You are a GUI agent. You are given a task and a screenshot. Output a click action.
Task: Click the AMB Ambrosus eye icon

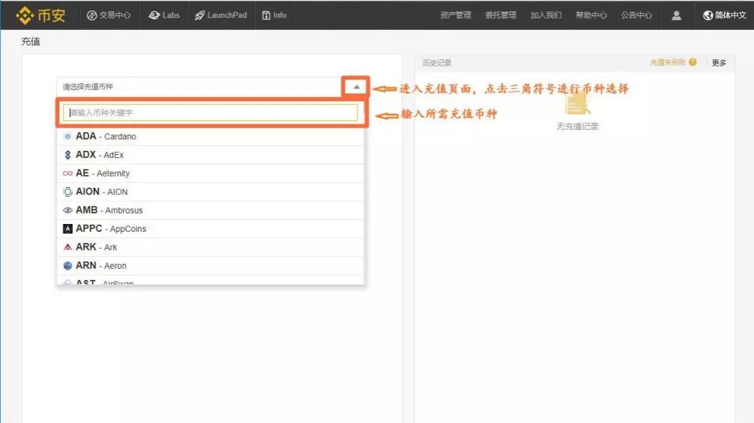pyautogui.click(x=68, y=210)
